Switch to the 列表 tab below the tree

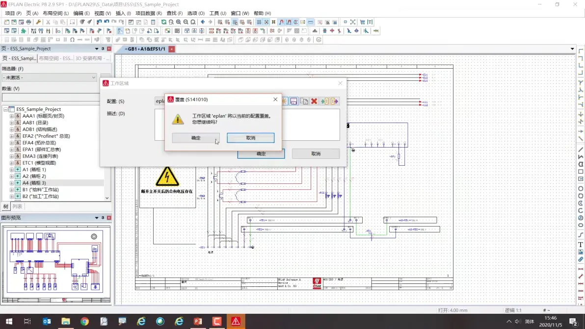(x=17, y=206)
